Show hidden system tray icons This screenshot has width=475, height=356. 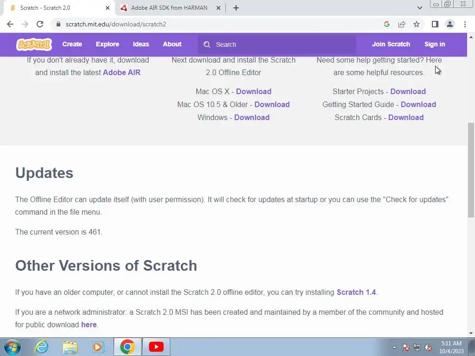click(394, 347)
